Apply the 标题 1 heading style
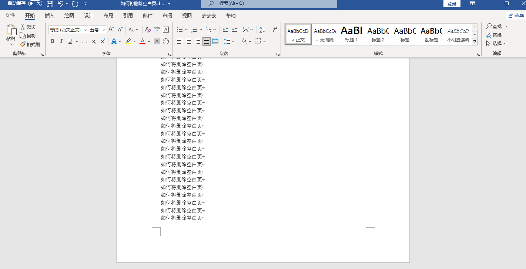Screen dimensions: 526x269 coord(351,34)
